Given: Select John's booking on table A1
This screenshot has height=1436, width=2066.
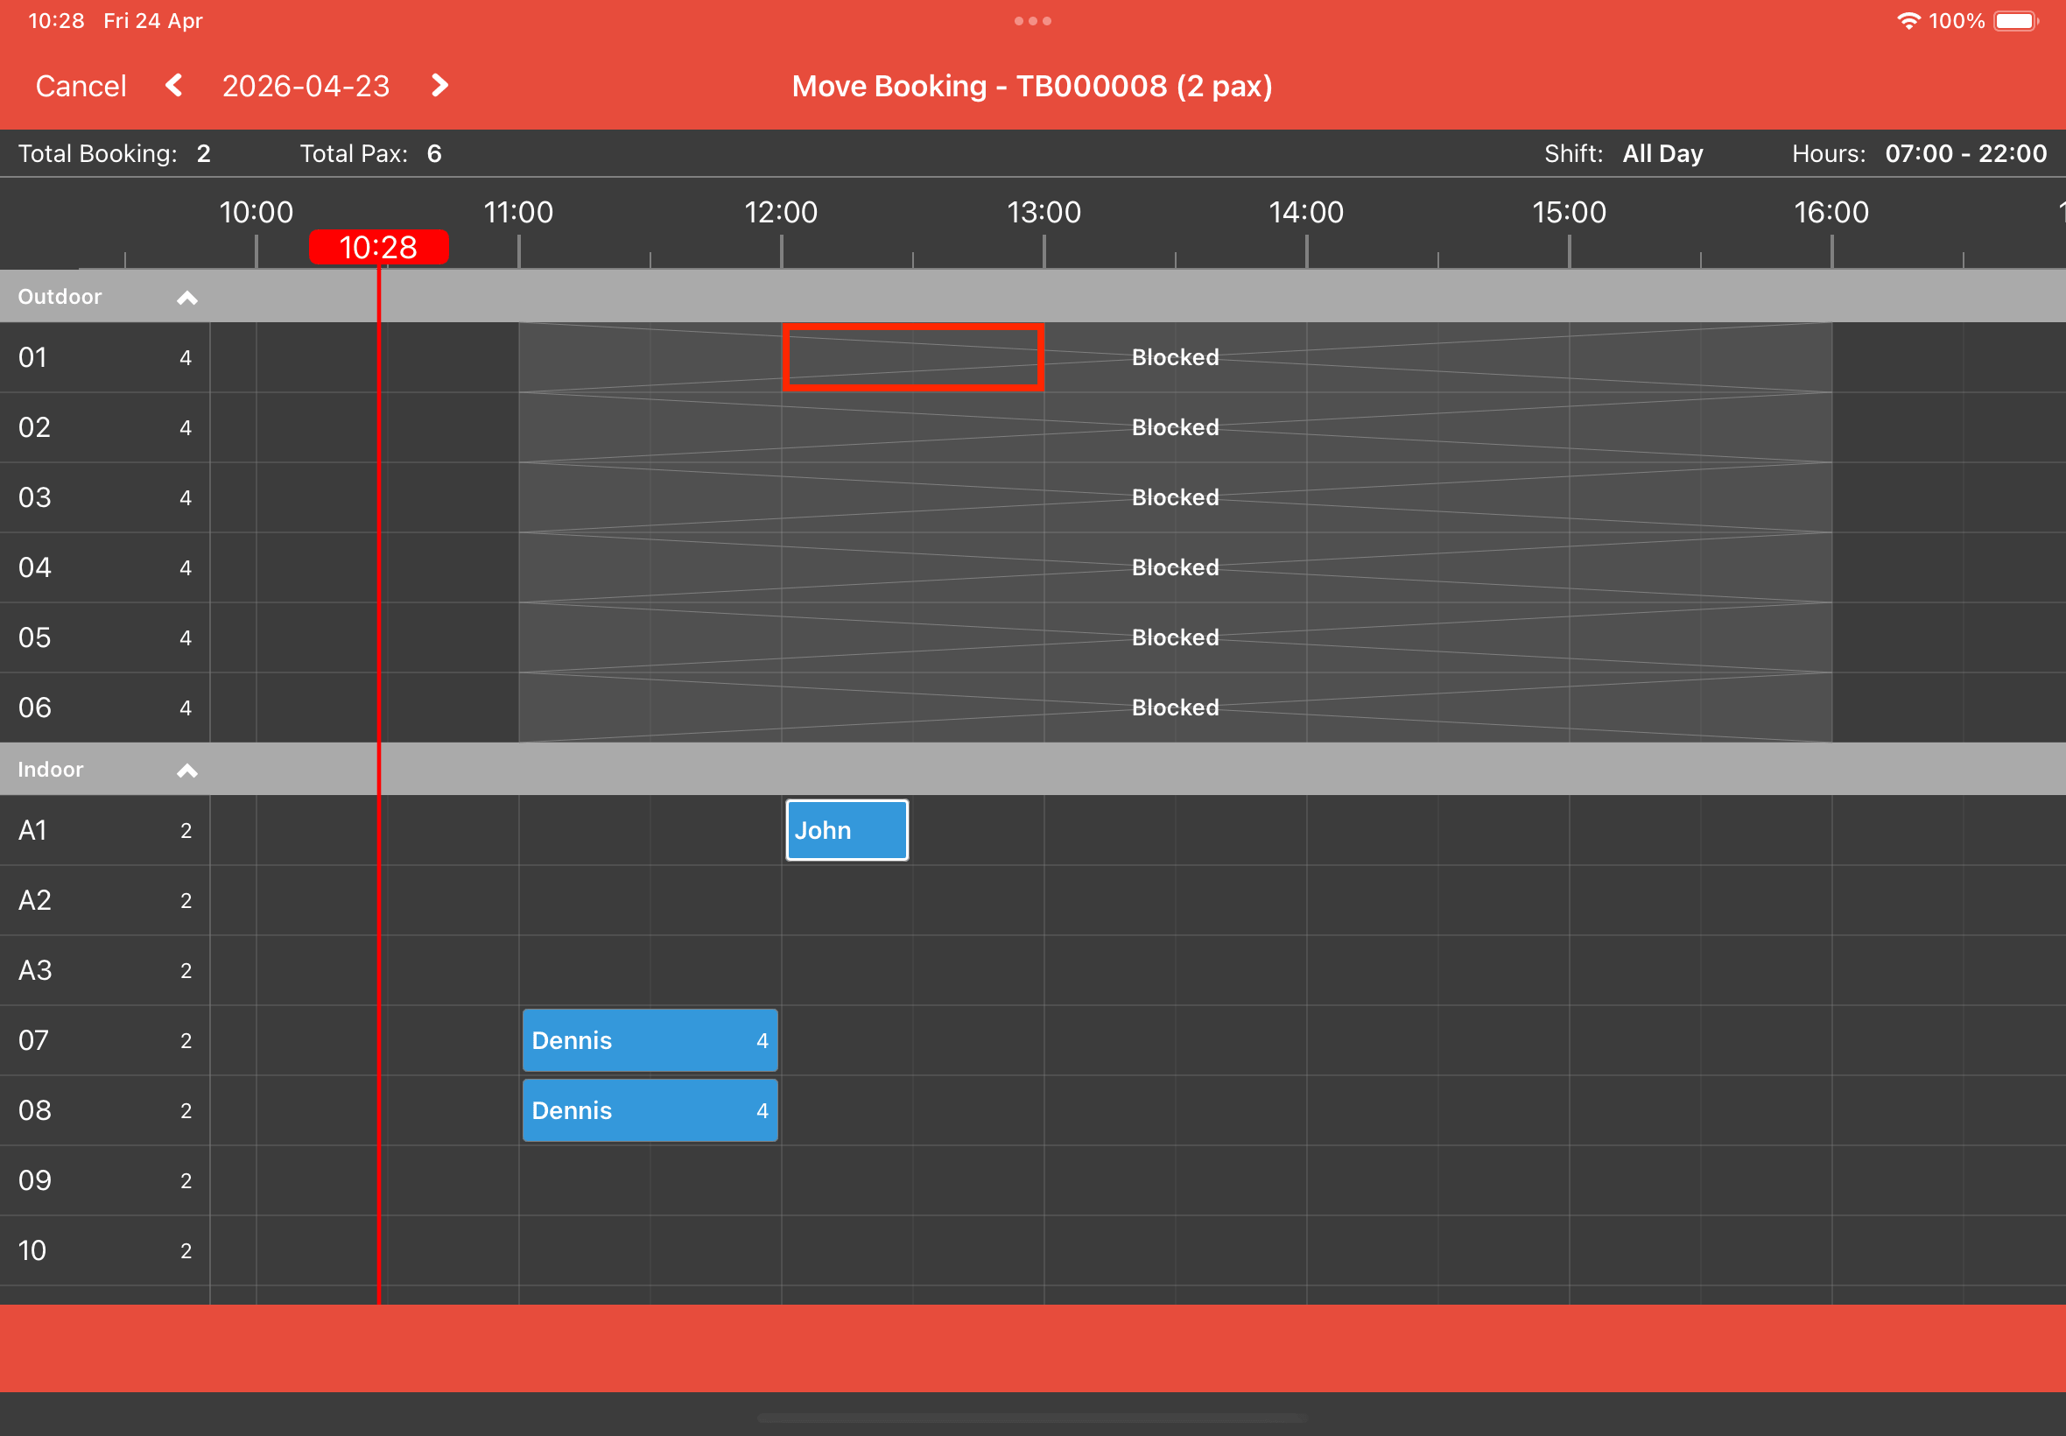Looking at the screenshot, I should click(847, 829).
